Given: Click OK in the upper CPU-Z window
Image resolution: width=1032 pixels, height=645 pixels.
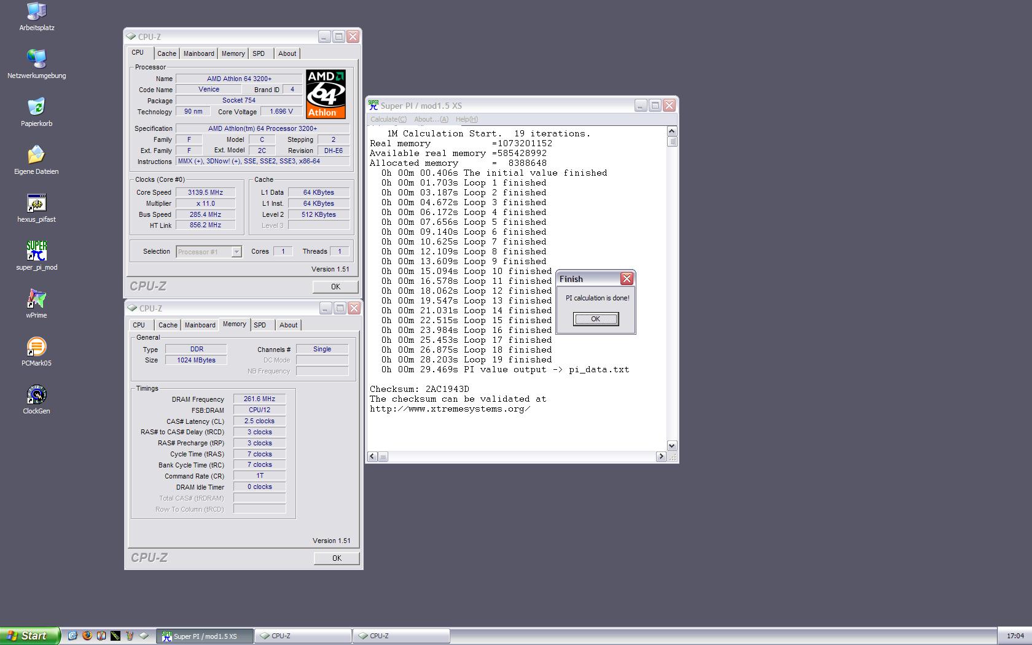Looking at the screenshot, I should point(335,286).
